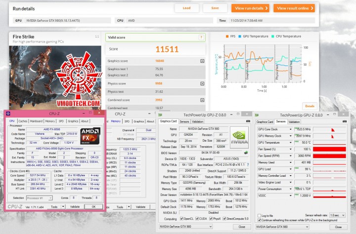Click the orange FPS legend swatch
Image resolution: width=356 pixels, height=234 pixels.
coord(227,36)
